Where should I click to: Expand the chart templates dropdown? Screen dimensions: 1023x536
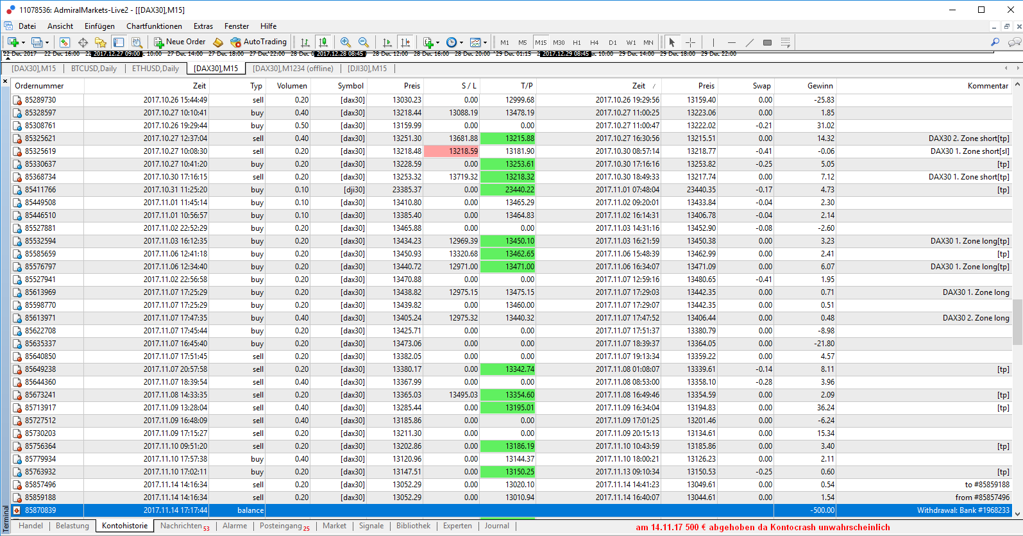[485, 43]
